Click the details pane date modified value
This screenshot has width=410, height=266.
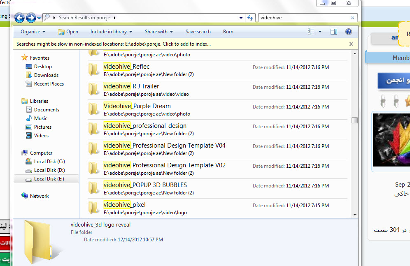click(140, 240)
